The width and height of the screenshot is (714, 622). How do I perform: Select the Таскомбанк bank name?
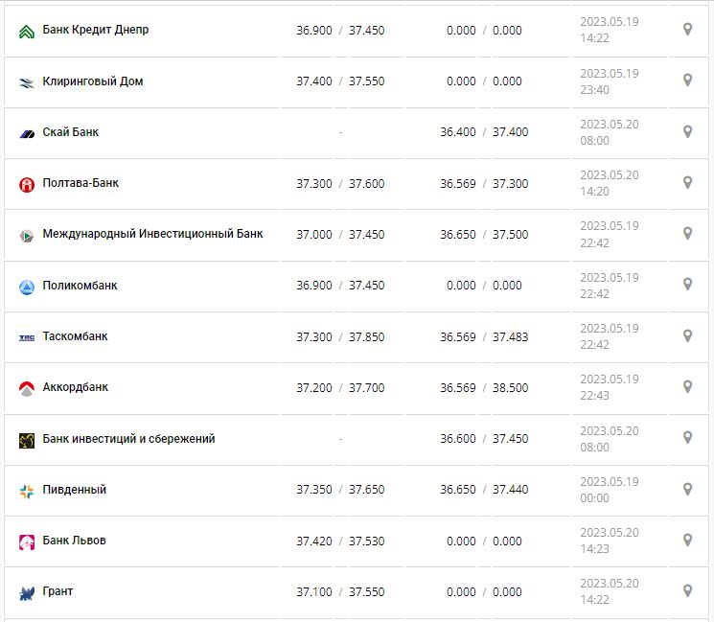pyautogui.click(x=75, y=336)
